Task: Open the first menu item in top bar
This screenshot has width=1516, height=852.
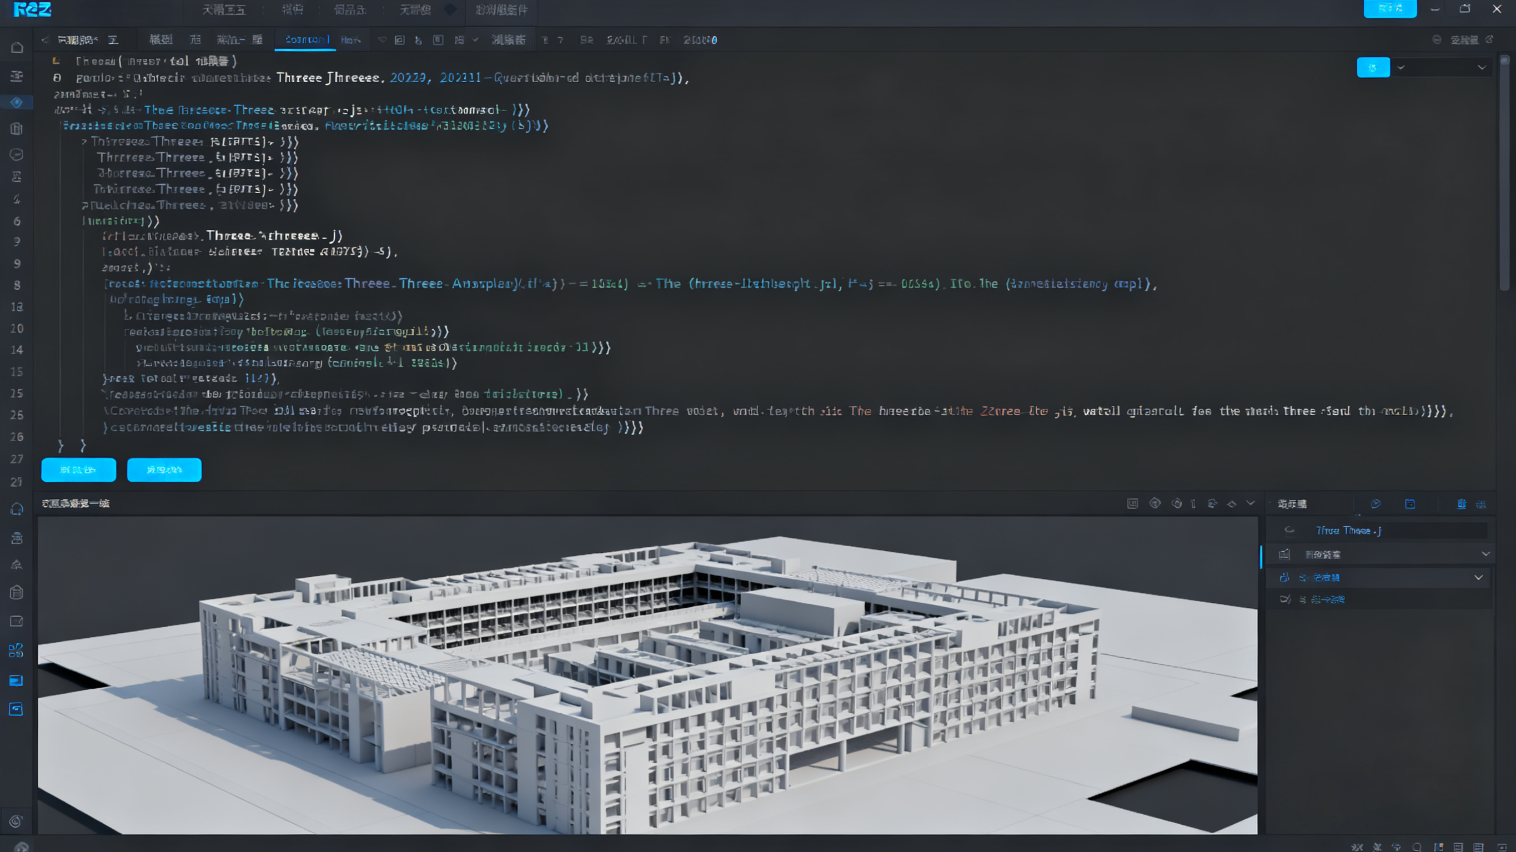Action: tap(224, 10)
